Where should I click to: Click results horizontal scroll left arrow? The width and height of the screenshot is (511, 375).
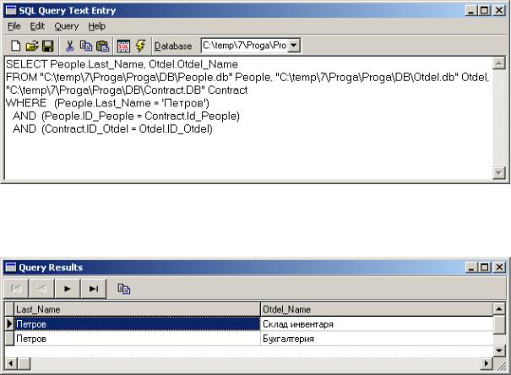tap(10, 363)
